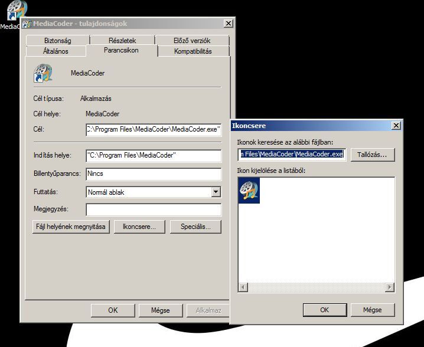Click the Cél target path field
The width and height of the screenshot is (424, 347).
pos(154,130)
